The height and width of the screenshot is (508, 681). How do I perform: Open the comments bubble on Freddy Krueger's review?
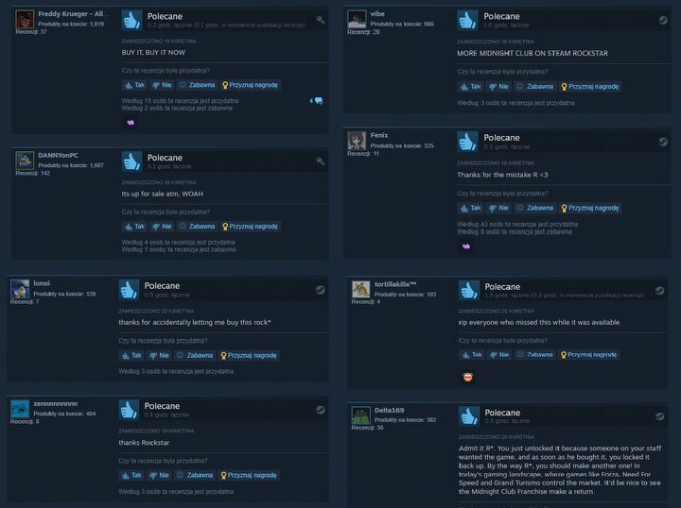(316, 101)
